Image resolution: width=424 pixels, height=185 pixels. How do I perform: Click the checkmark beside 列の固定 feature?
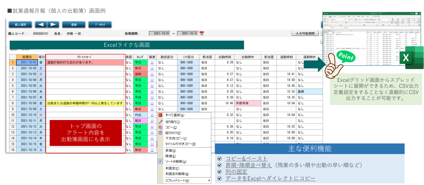tap(220, 172)
